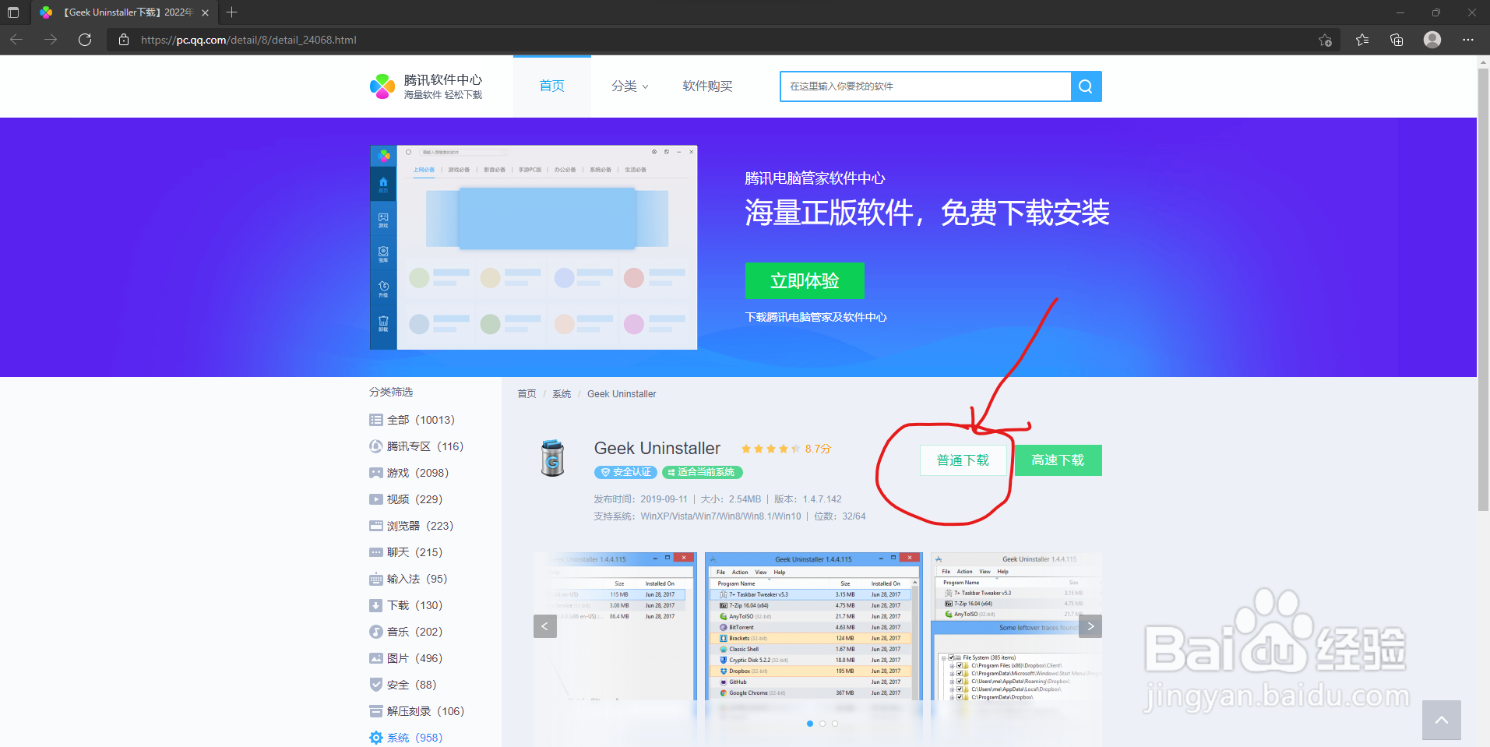Open the 软件购买 navigation item
The image size is (1490, 747).
[707, 86]
